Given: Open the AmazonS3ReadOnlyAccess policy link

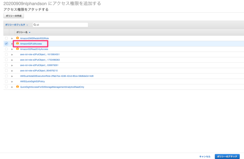Looking at the screenshot, I should (x=34, y=49).
